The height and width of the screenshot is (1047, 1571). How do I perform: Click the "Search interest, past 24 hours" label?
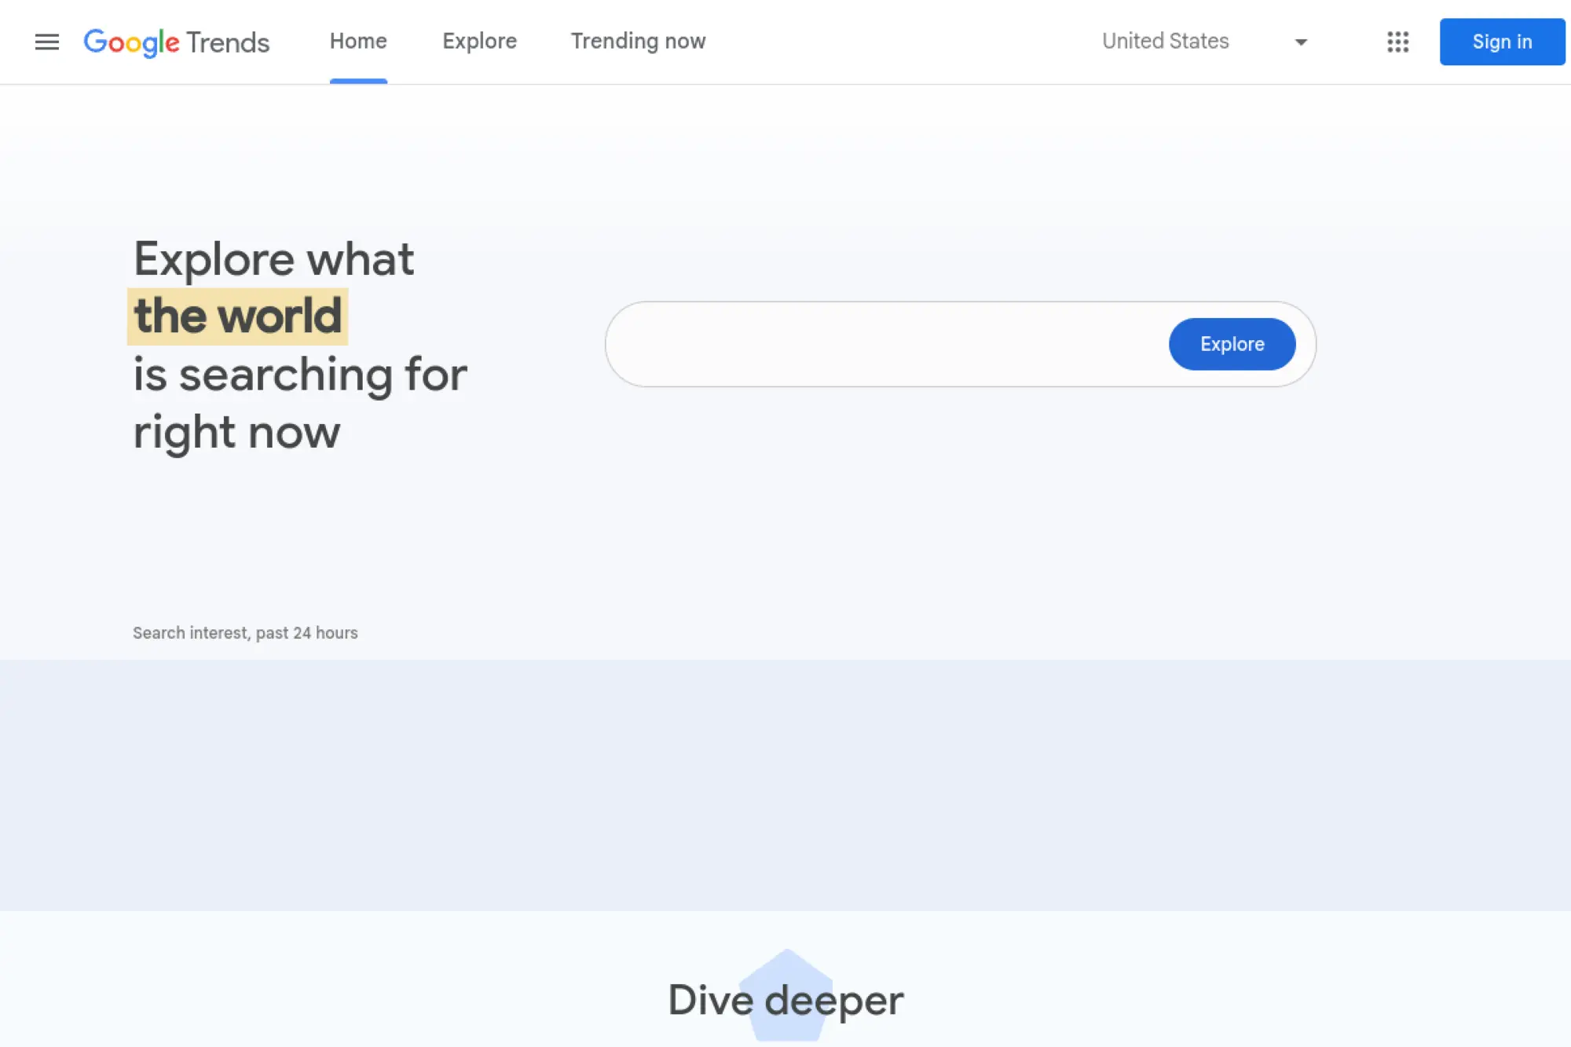tap(245, 633)
